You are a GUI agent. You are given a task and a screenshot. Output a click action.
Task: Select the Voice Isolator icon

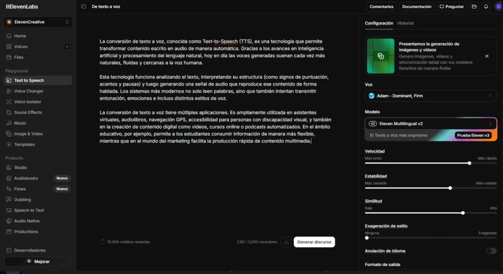9,102
